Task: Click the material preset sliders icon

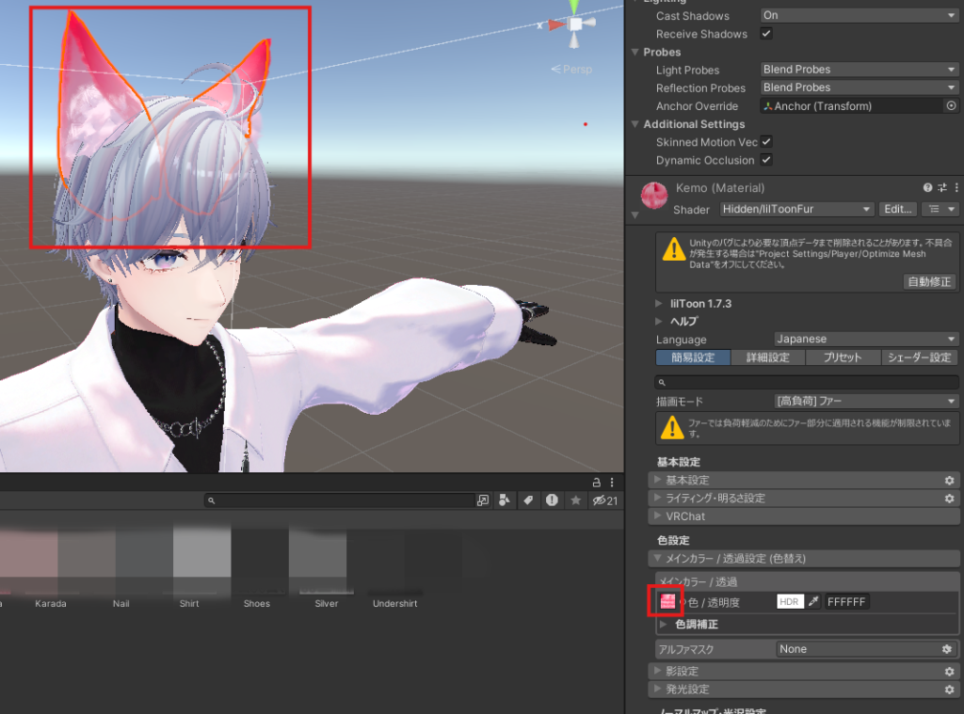Action: (x=942, y=188)
